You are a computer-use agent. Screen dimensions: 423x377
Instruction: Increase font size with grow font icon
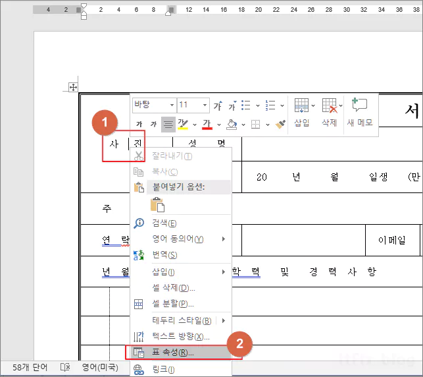pos(218,105)
